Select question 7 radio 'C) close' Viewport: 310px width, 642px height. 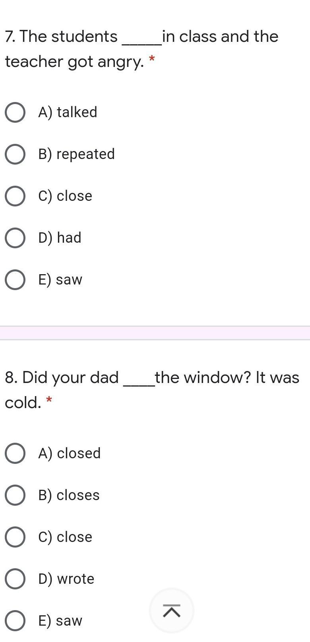(15, 196)
